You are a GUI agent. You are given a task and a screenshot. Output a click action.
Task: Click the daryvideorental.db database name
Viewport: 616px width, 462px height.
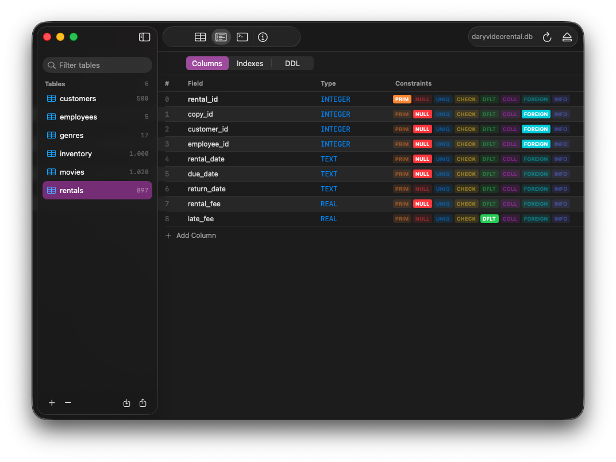502,37
